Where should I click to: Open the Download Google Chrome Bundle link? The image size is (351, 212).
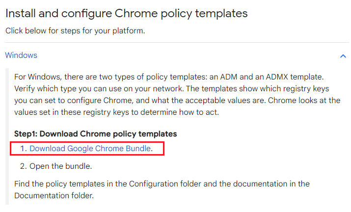(x=90, y=148)
